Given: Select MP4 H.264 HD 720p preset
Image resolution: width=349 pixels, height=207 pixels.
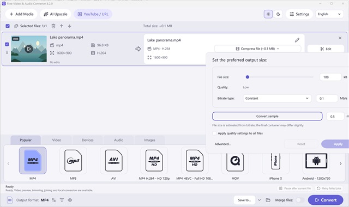Looking at the screenshot, I should coord(154,161).
